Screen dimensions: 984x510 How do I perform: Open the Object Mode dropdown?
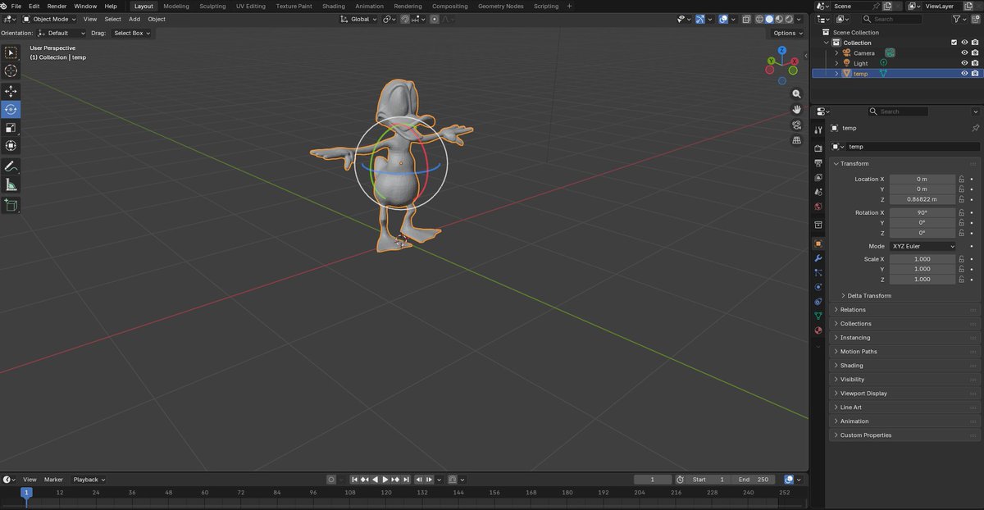(x=49, y=19)
